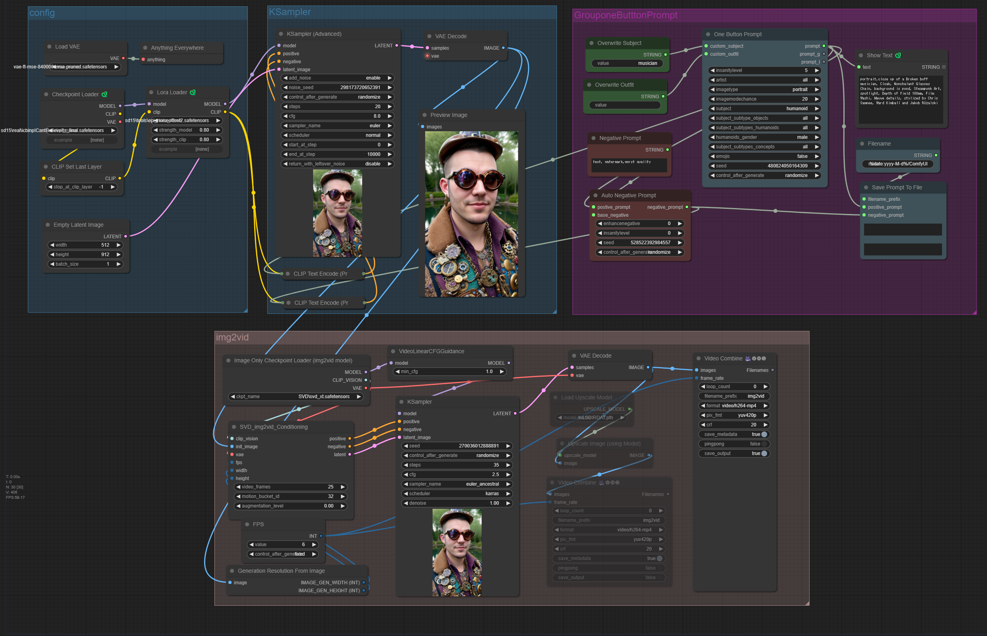Viewport: 987px width, 636px height.
Task: Click the large portrait in Preview Image node
Action: point(471,214)
